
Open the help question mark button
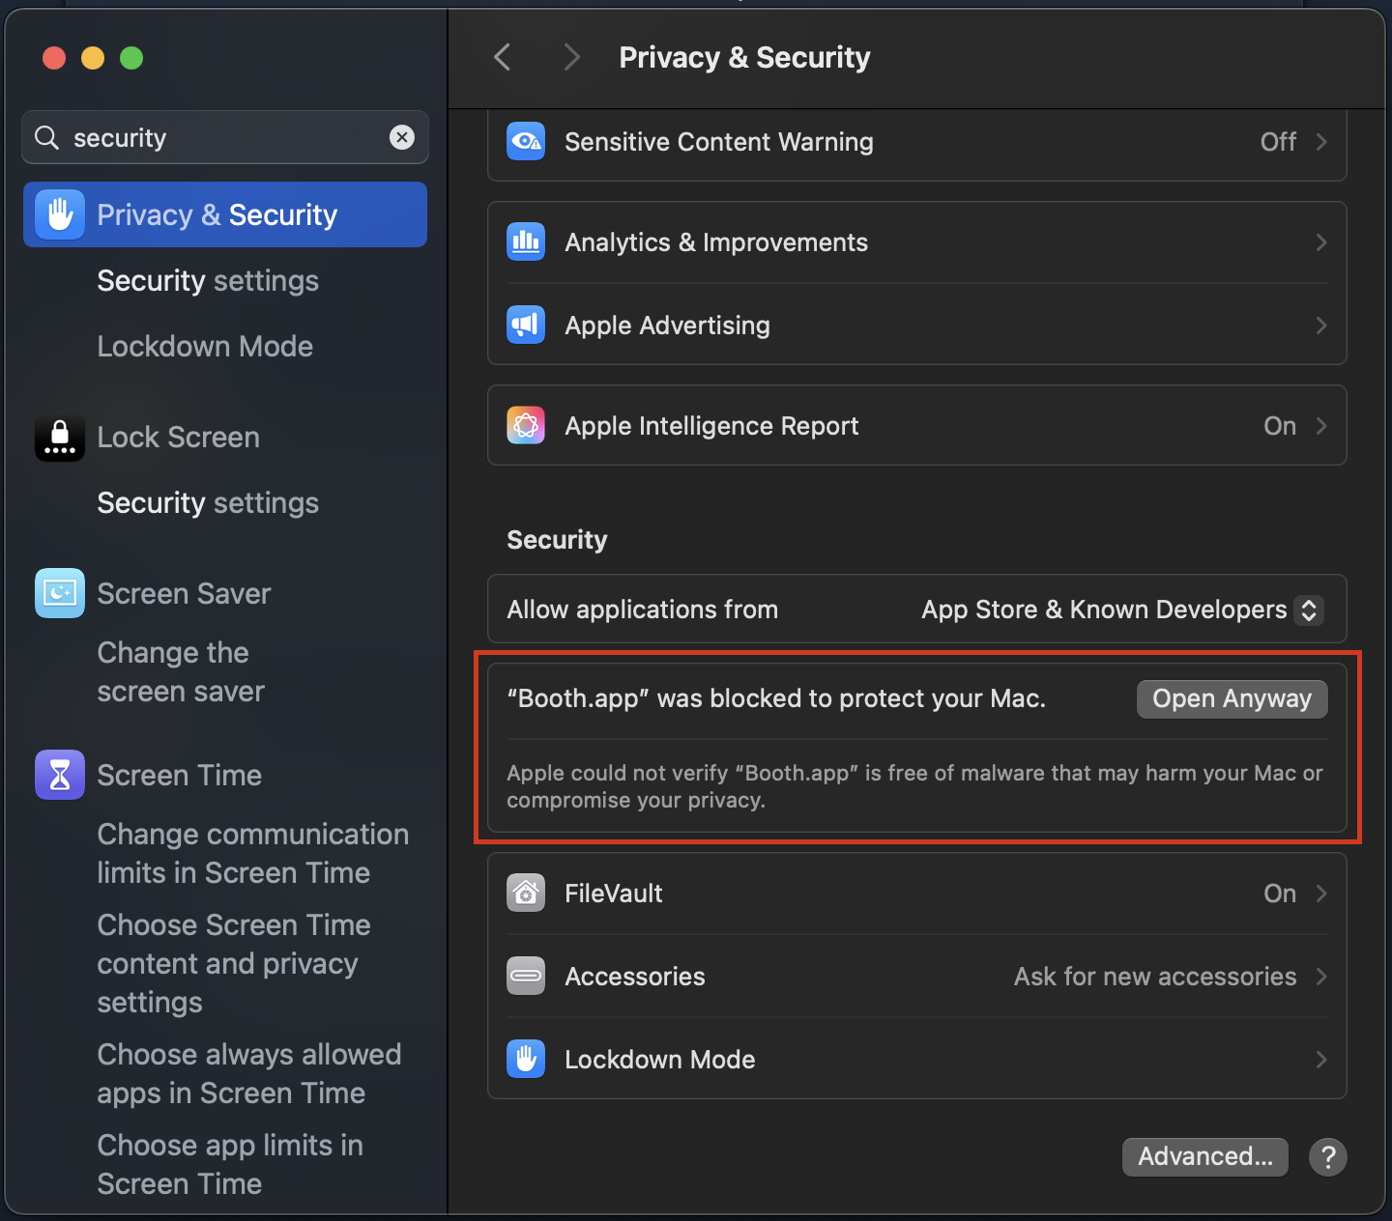point(1328,1157)
